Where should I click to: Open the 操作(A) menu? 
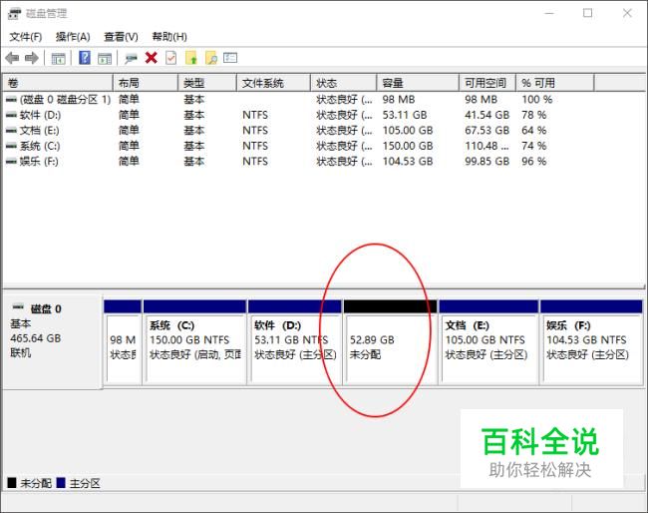[73, 37]
